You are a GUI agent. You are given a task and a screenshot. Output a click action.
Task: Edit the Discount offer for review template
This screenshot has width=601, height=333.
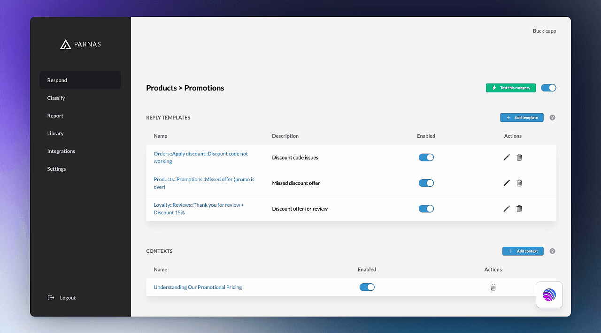(506, 209)
